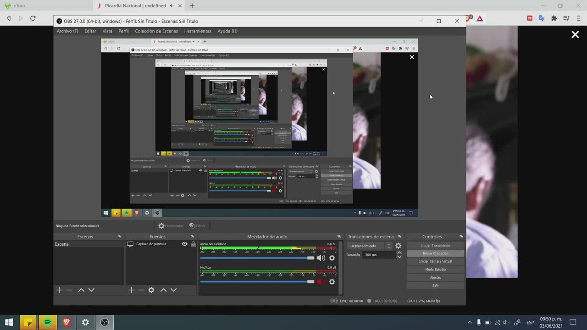Remove source using Fuentes minus icon
The image size is (587, 330).
point(141,290)
